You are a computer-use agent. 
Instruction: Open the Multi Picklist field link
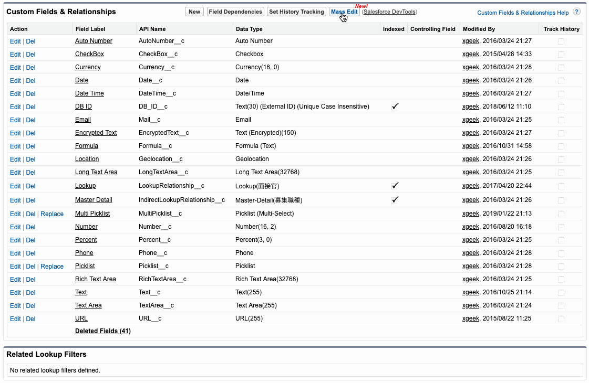[x=92, y=214]
